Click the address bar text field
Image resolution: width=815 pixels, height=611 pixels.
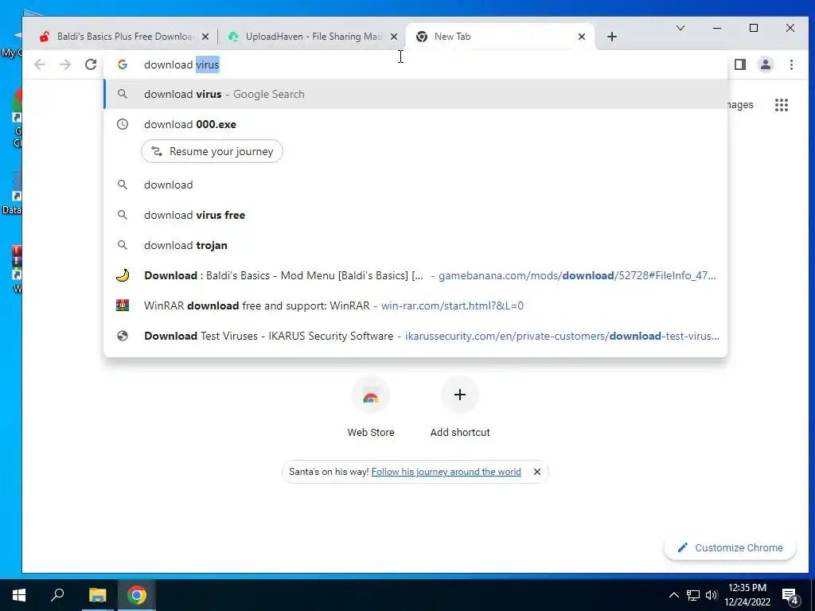pyautogui.click(x=415, y=64)
